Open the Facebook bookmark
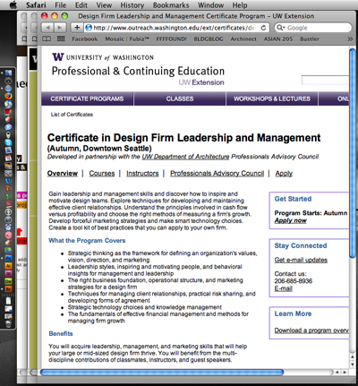This screenshot has height=386, width=358. tap(85, 39)
